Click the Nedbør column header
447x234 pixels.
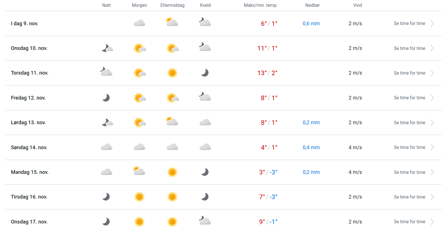point(312,5)
